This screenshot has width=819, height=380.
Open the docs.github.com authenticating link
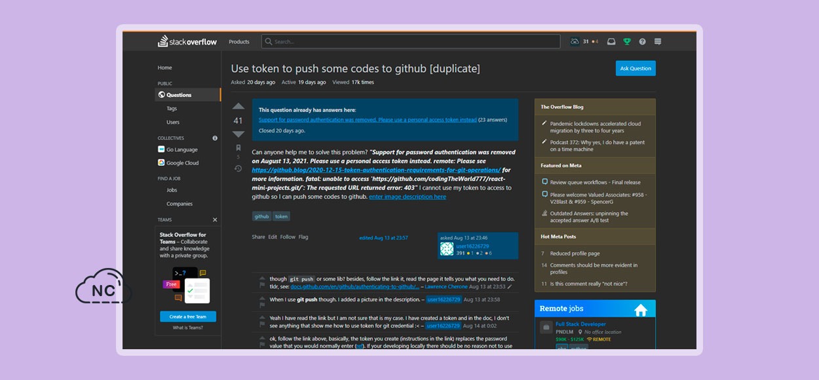click(x=354, y=286)
